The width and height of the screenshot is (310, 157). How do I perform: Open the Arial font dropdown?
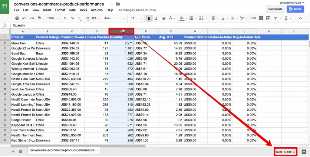tap(114, 18)
